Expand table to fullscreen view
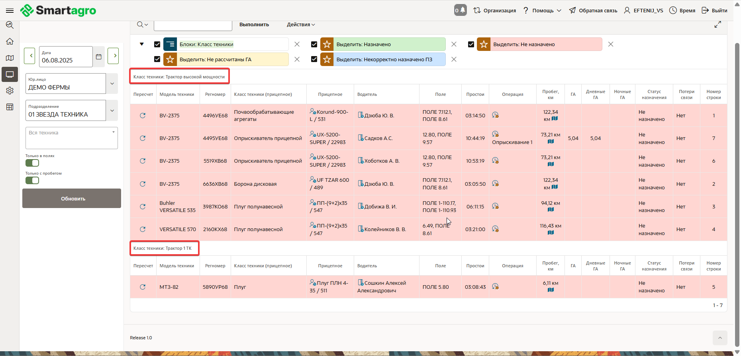Screen dimensions: 741x356 click(x=717, y=25)
